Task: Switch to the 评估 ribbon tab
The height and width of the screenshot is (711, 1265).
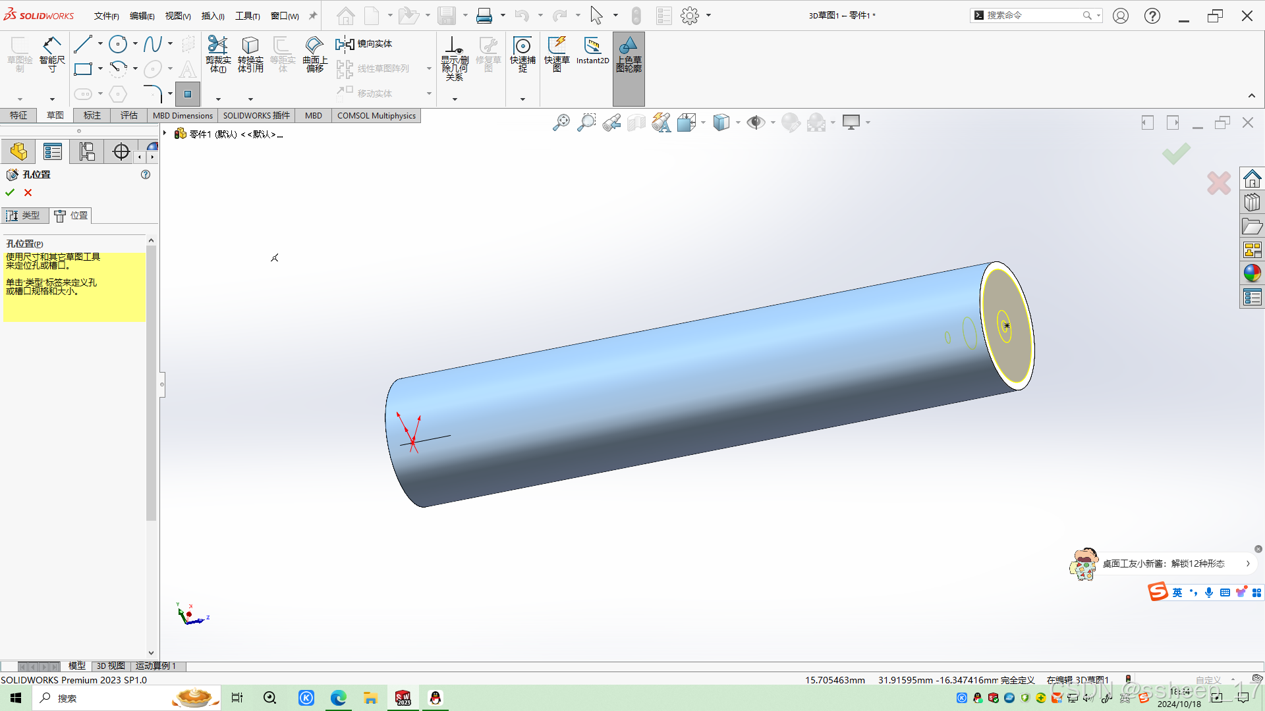Action: point(128,115)
